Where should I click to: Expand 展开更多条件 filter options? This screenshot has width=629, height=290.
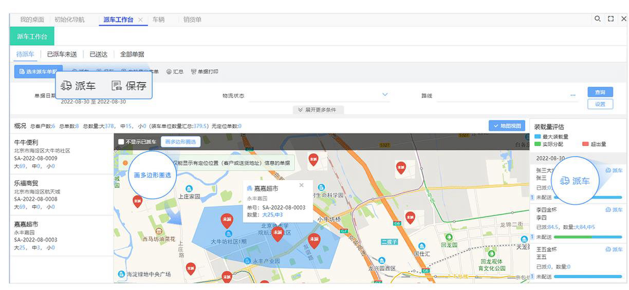coord(318,110)
